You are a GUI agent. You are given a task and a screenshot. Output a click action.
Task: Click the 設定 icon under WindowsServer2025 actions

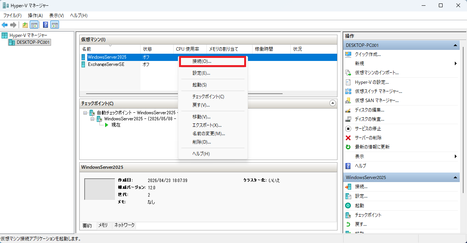click(x=348, y=196)
